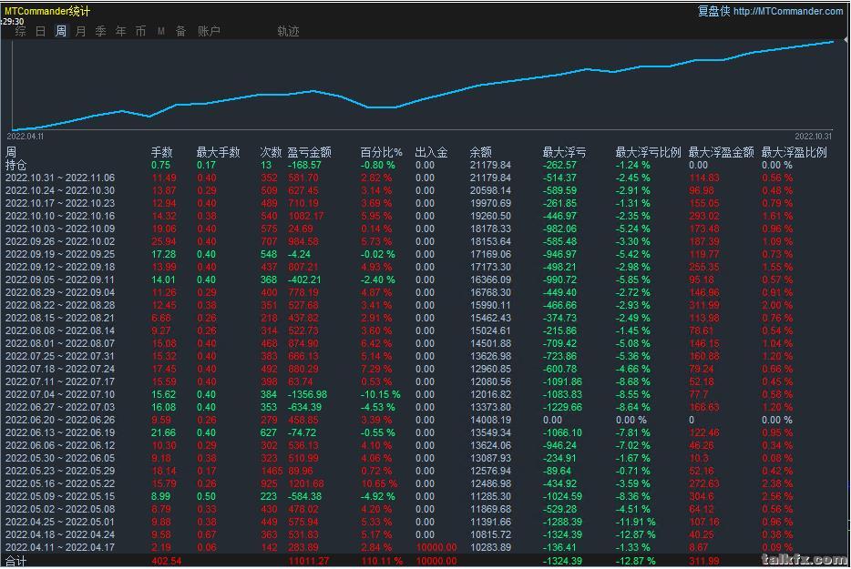
Task: Click the 最大浮亏 column header
Action: coord(564,152)
